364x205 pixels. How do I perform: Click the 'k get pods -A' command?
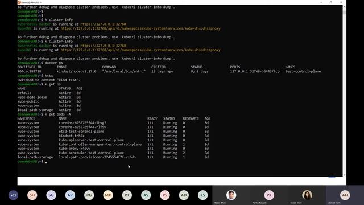57,114
